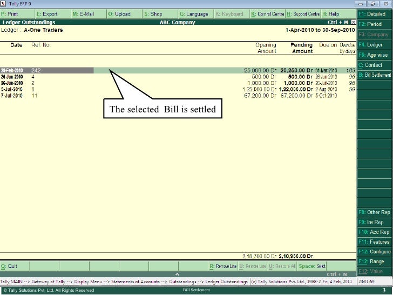Open the Support Centre
The height and width of the screenshot is (295, 393).
tap(303, 14)
